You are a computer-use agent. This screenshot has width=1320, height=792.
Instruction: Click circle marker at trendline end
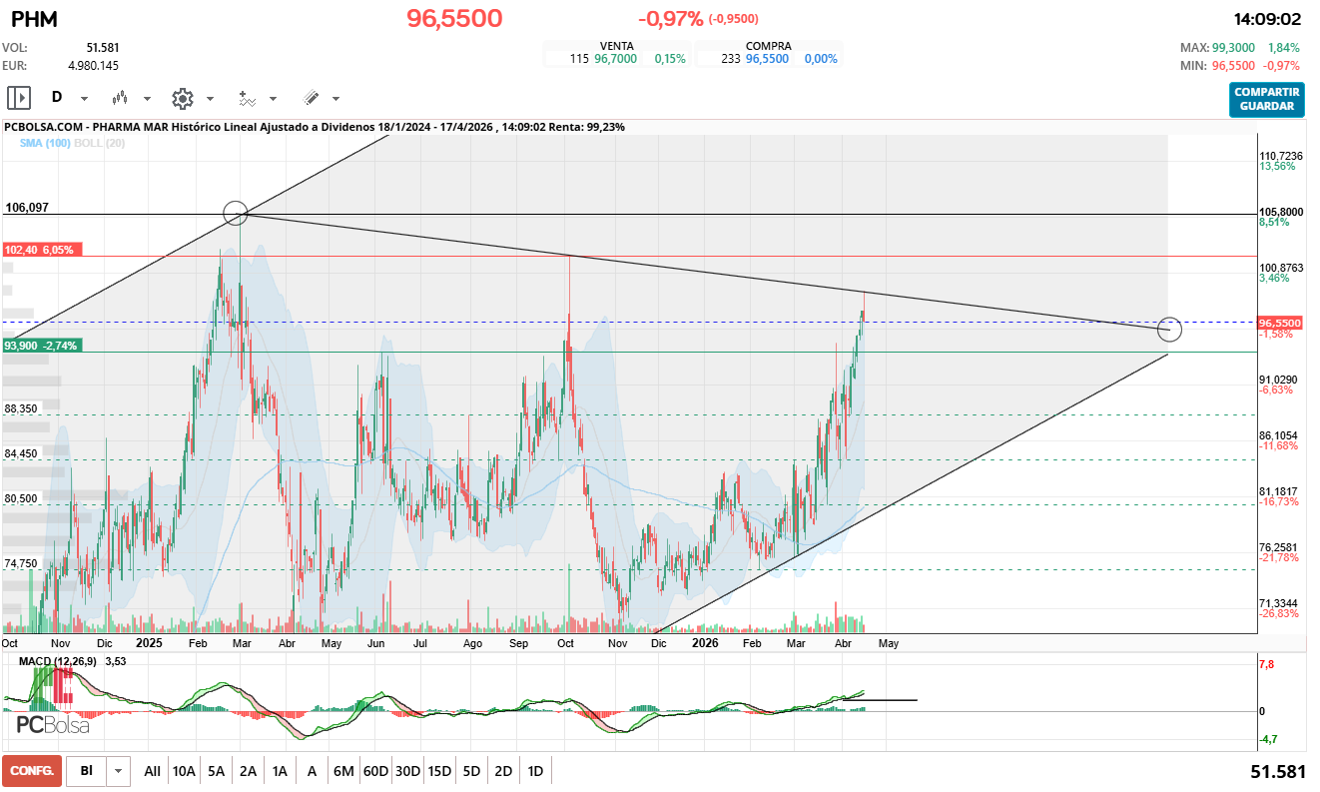coord(1169,329)
